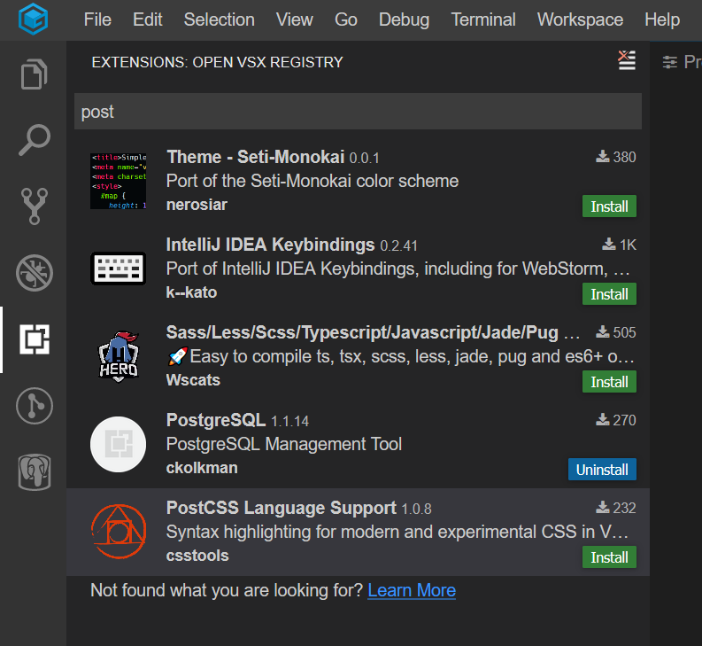
Task: Click the 380 downloads count
Action: point(615,157)
